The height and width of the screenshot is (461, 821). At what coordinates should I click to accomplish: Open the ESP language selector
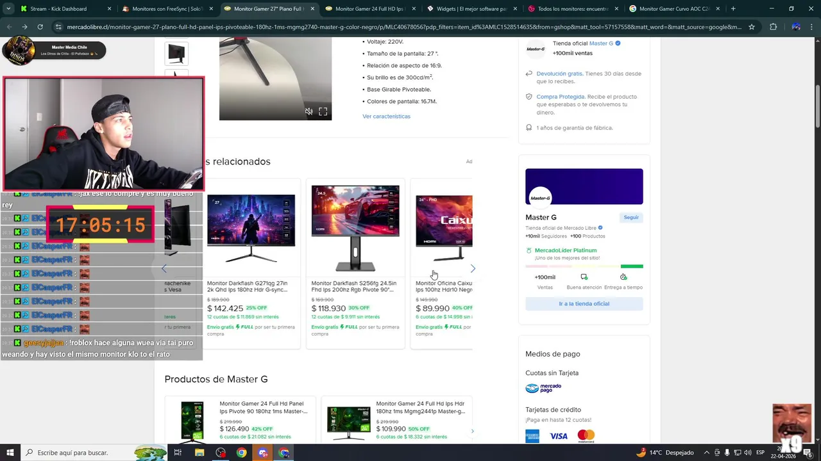pyautogui.click(x=760, y=453)
